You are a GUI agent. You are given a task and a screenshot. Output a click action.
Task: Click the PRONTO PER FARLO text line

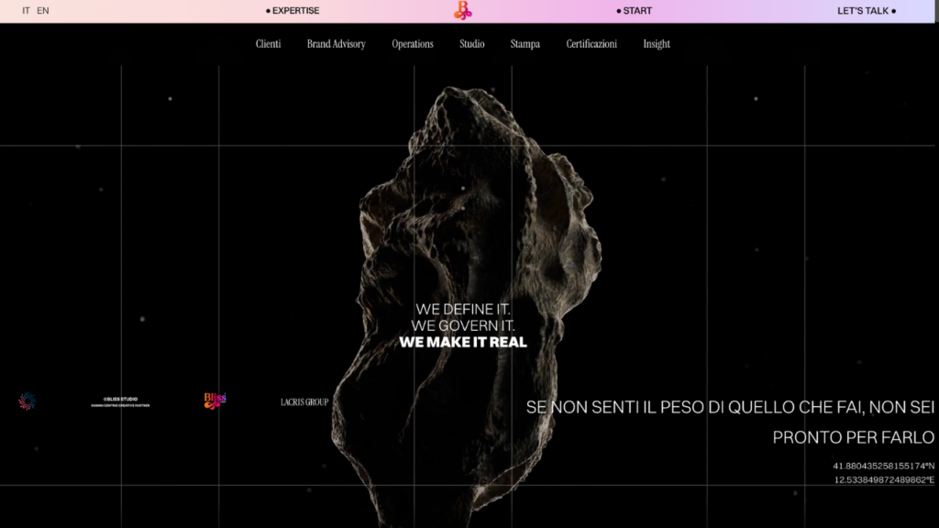pyautogui.click(x=854, y=437)
